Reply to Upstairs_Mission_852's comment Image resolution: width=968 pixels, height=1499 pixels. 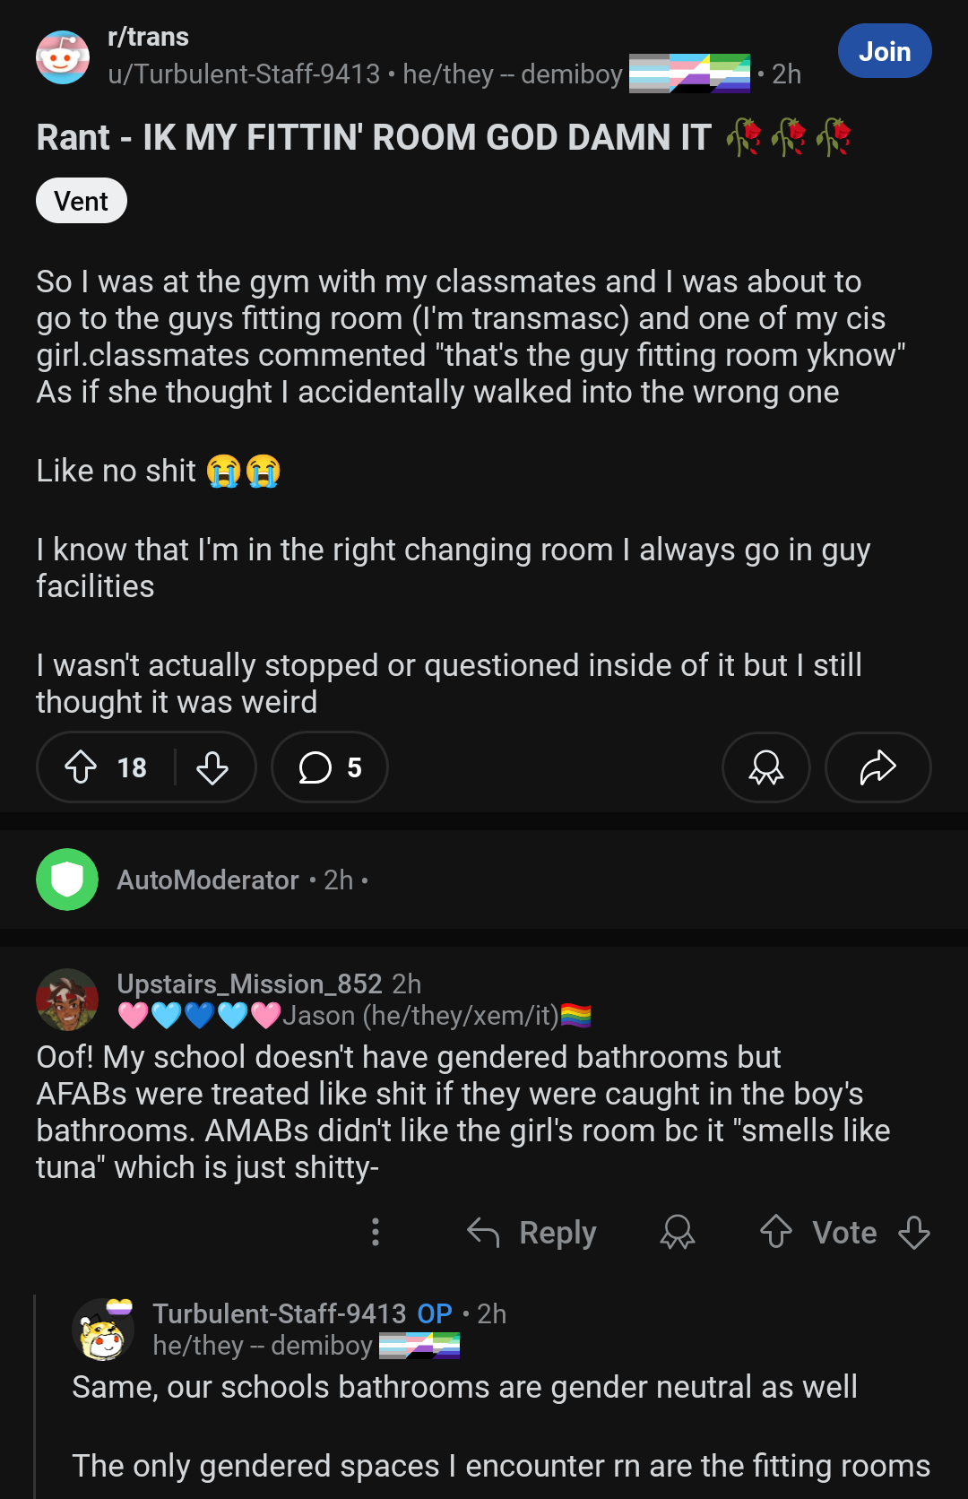532,1233
